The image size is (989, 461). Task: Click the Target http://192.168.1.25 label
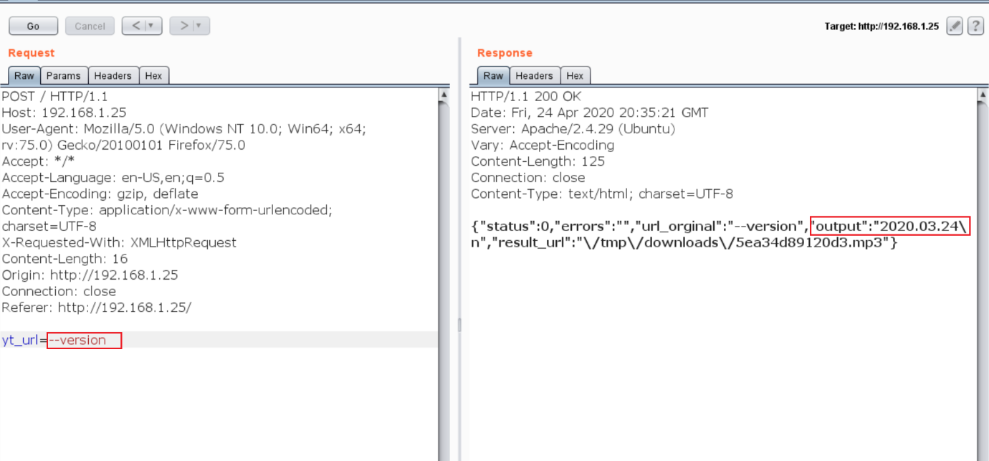pos(881,27)
